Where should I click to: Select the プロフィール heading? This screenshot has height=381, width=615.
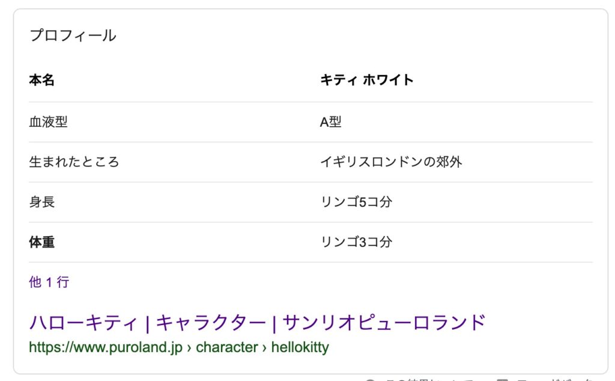[73, 35]
